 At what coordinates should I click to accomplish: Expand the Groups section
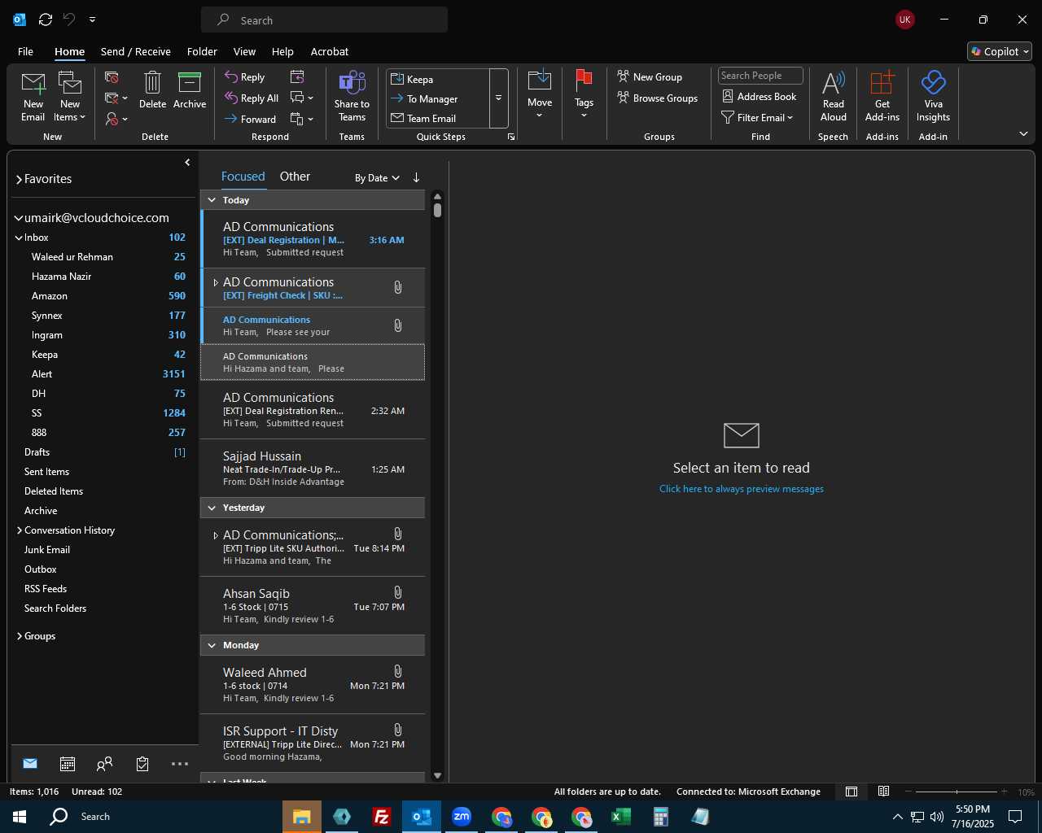(x=19, y=636)
